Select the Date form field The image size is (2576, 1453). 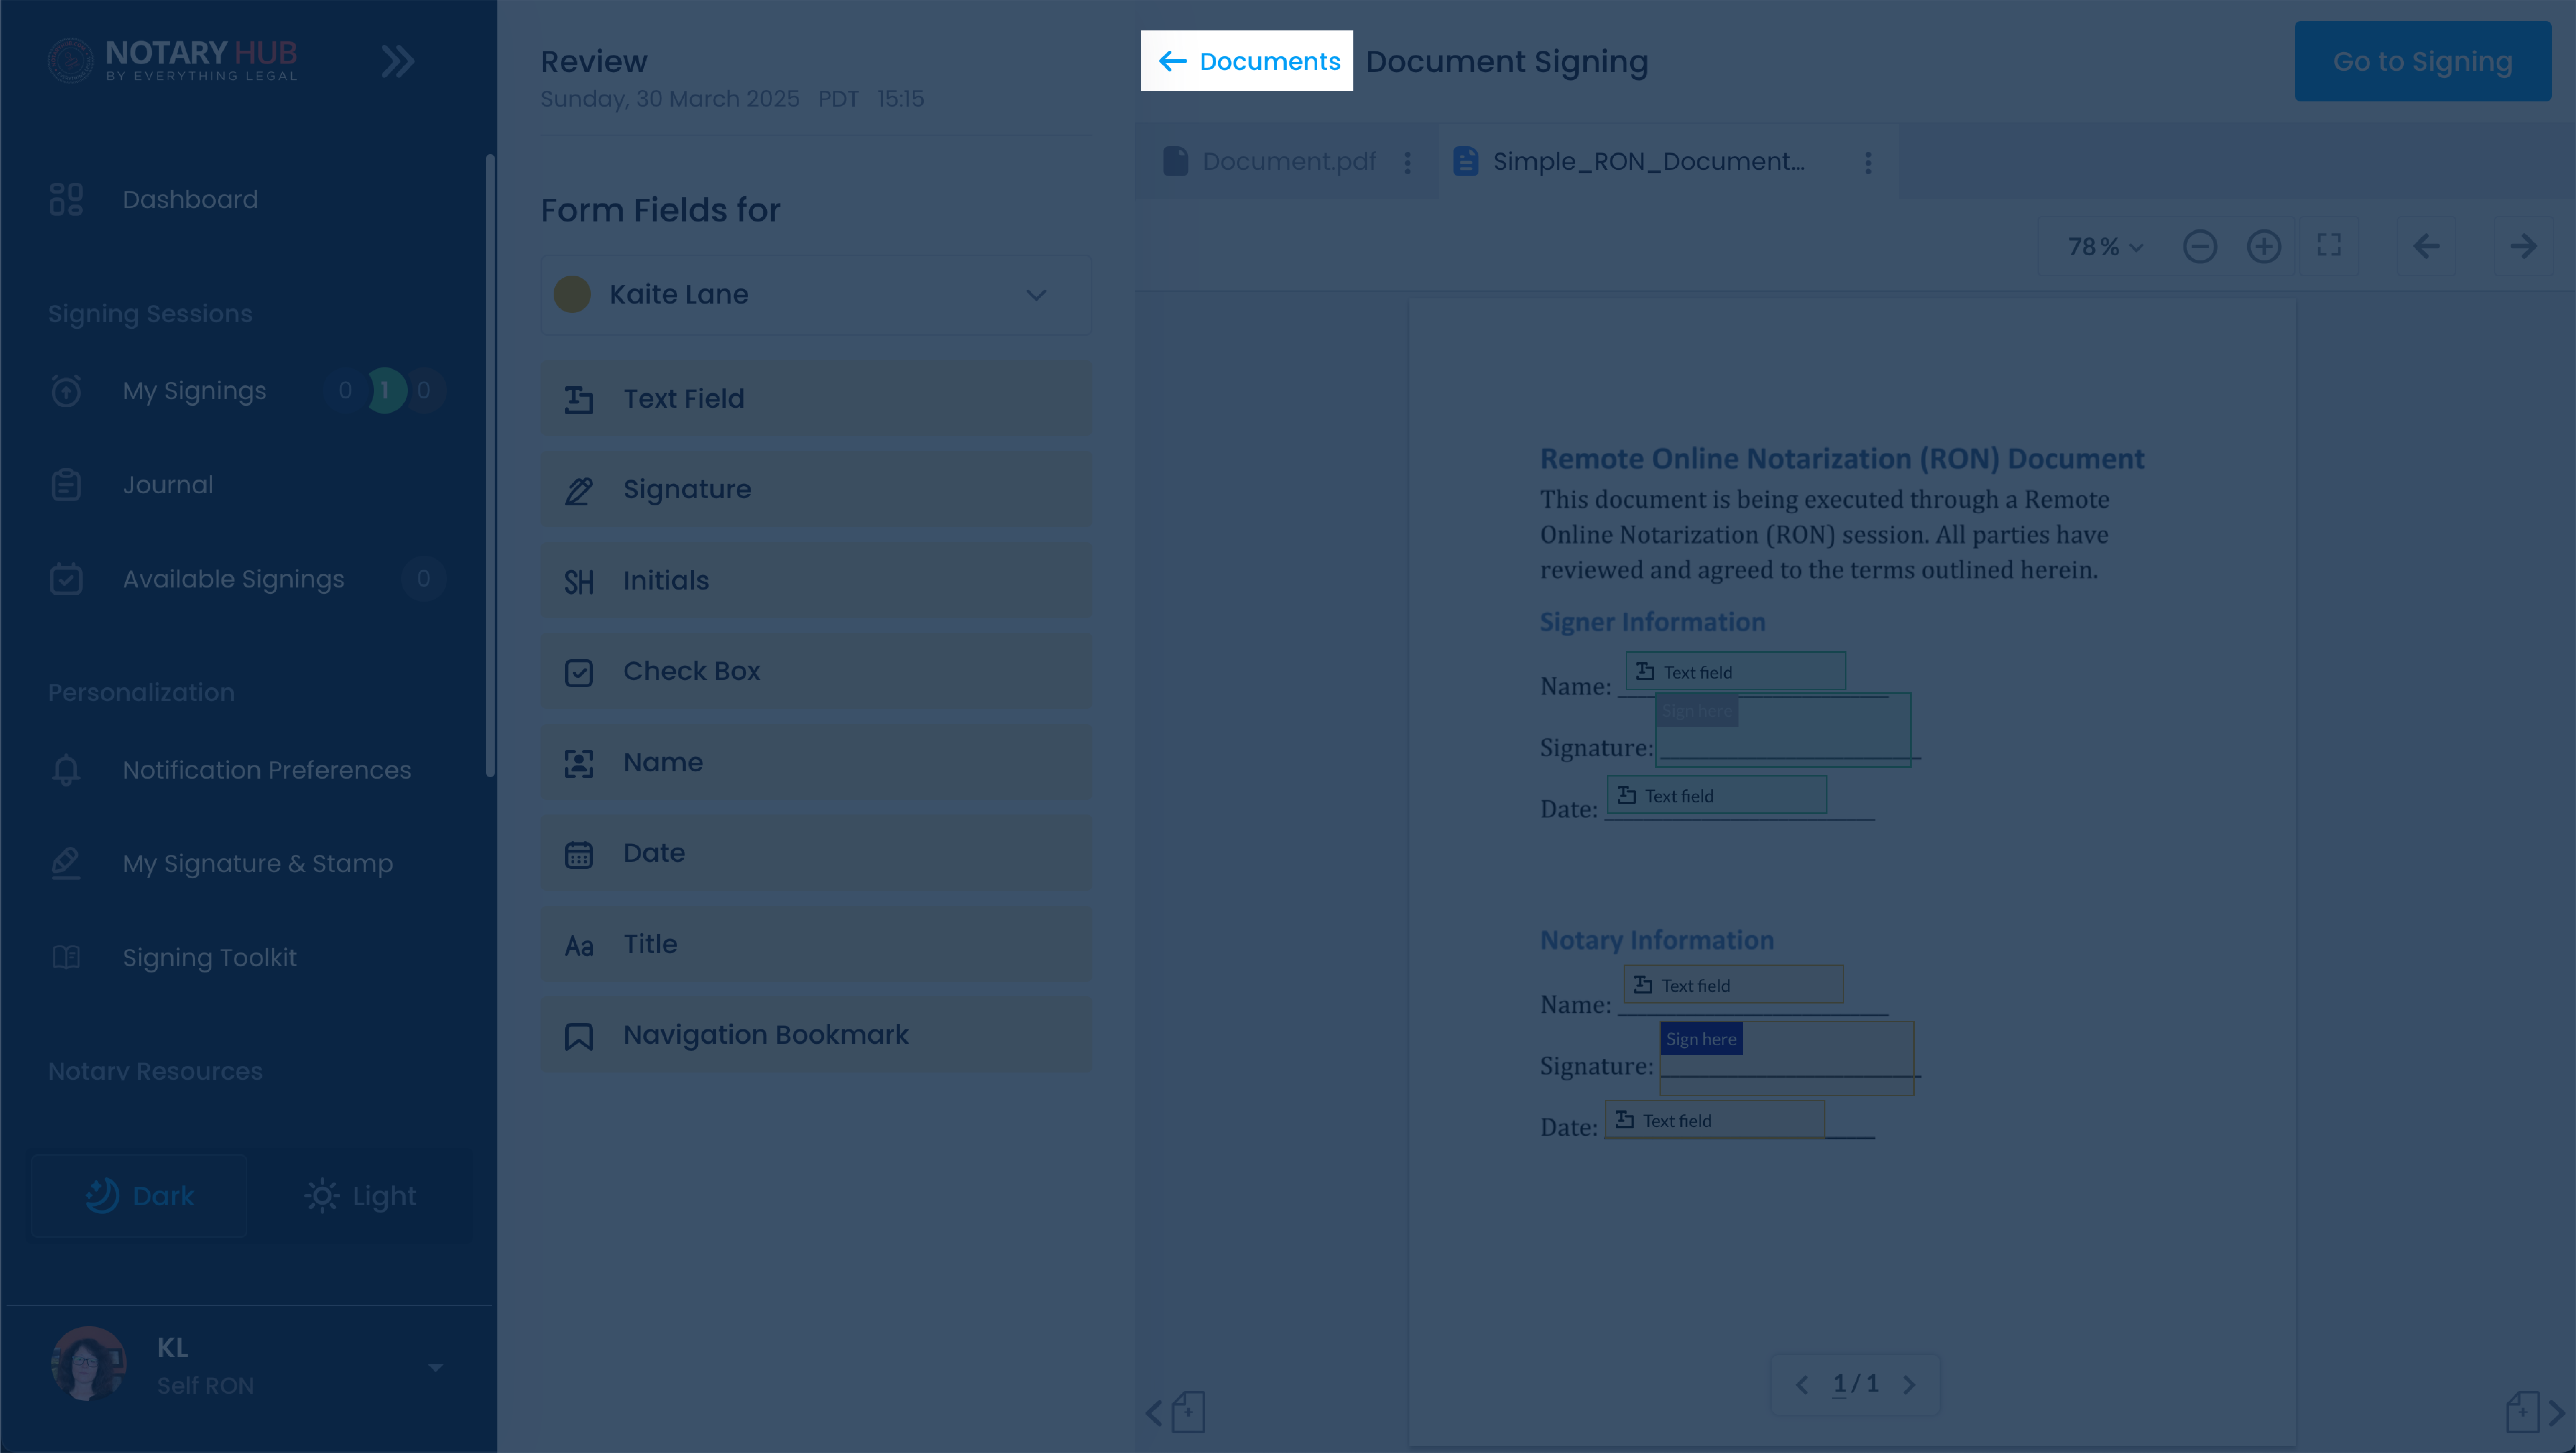[816, 853]
